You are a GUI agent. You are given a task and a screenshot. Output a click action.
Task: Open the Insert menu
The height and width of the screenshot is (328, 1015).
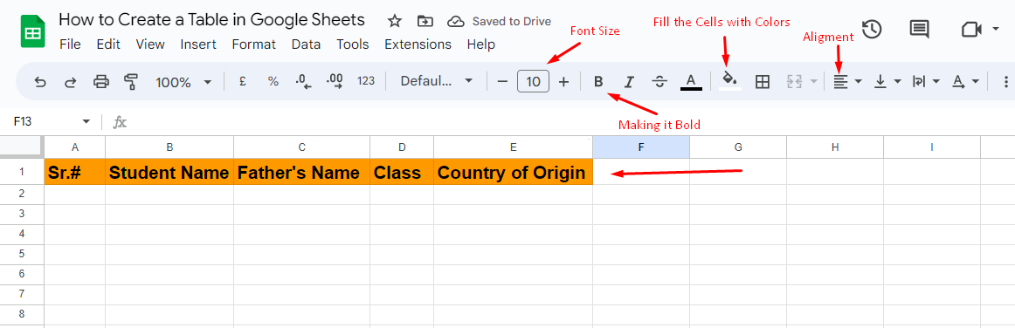coord(198,44)
